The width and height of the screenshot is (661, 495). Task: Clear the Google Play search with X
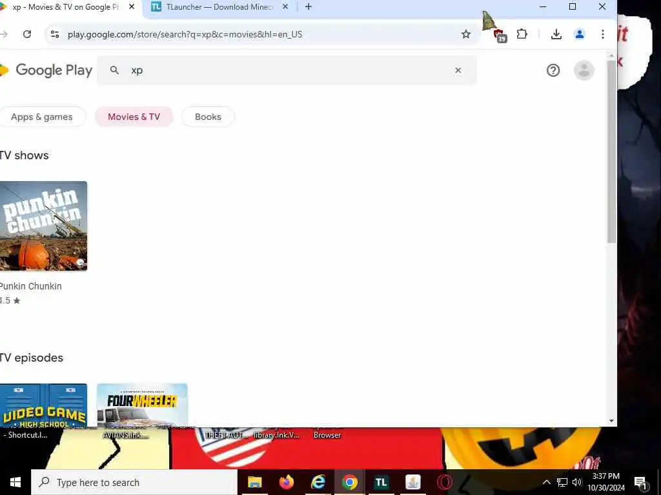[458, 70]
